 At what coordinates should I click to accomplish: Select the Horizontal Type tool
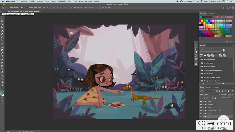click(x=2, y=69)
